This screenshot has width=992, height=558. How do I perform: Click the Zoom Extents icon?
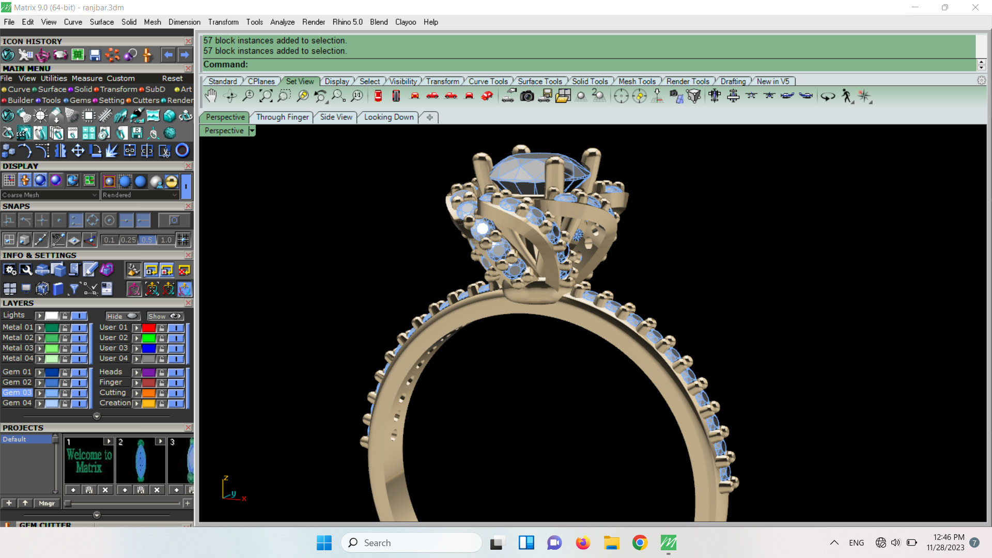click(x=266, y=96)
